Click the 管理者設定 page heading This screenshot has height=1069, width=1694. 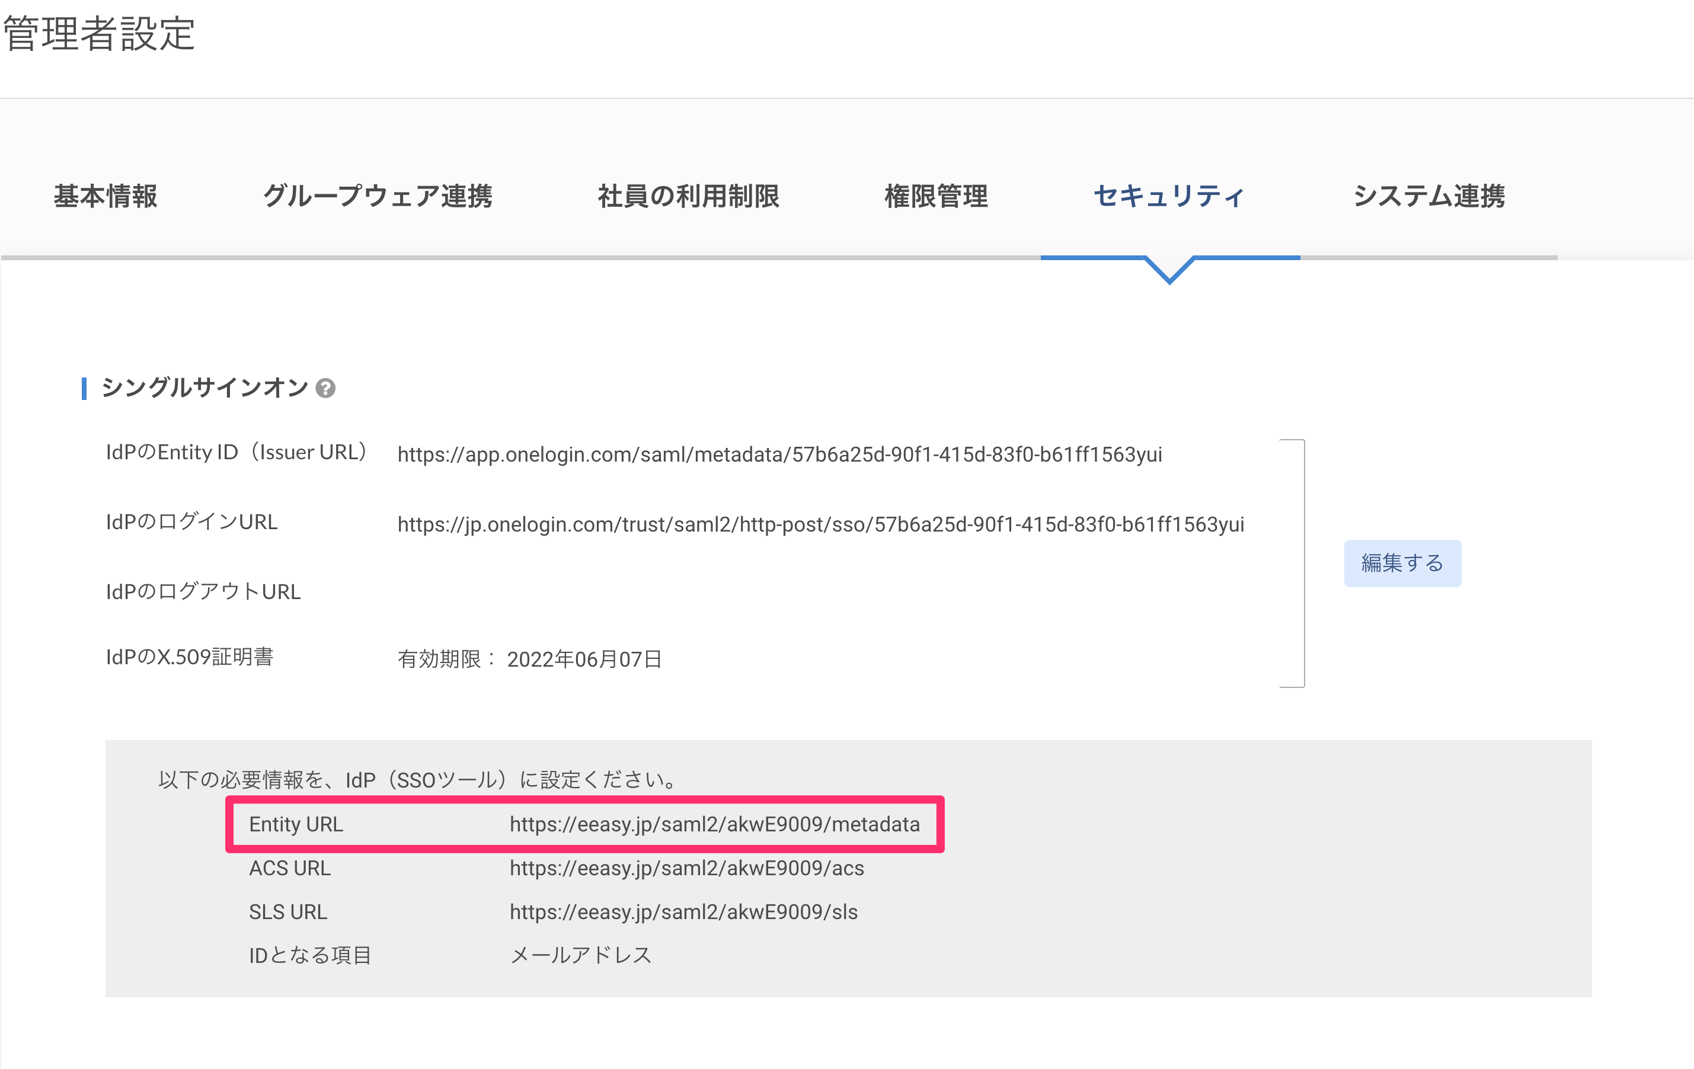click(99, 33)
